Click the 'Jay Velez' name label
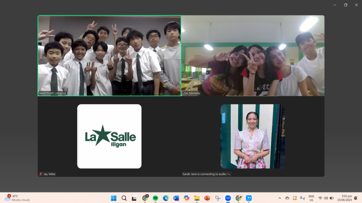Screen dimensions: 362x203 49,174
